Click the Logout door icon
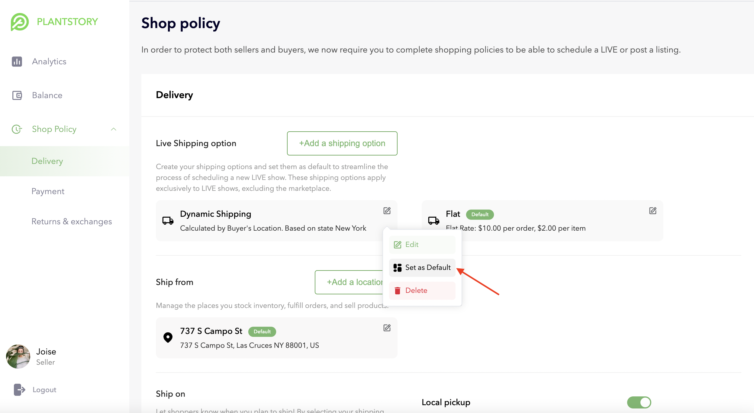 tap(19, 390)
